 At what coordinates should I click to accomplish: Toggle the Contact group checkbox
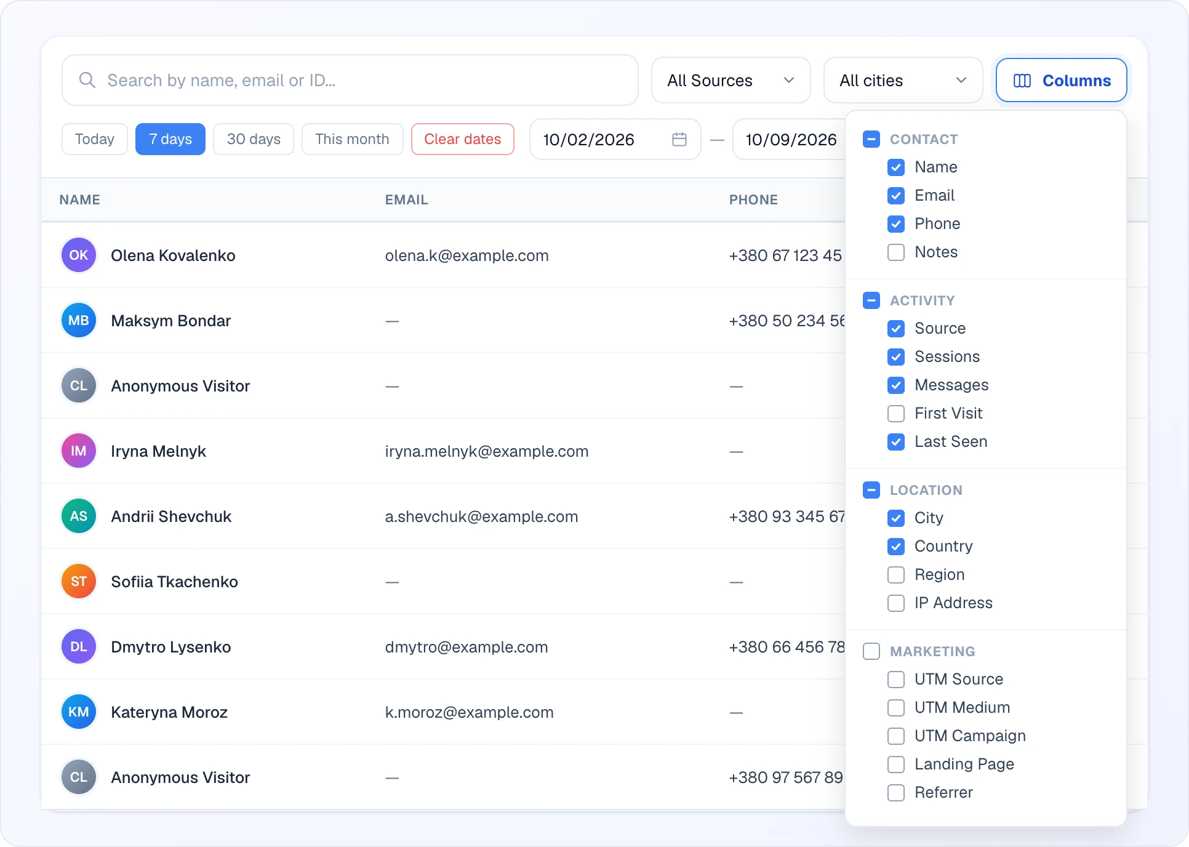[x=871, y=139]
